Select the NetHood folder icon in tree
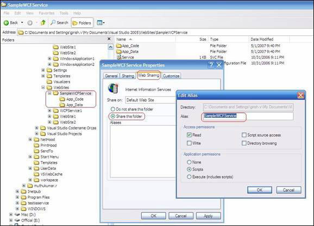 pyautogui.click(x=36, y=139)
